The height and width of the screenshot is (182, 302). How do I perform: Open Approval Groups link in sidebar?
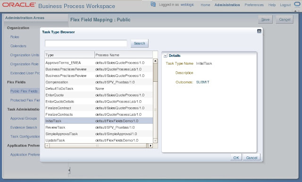pos(24,119)
